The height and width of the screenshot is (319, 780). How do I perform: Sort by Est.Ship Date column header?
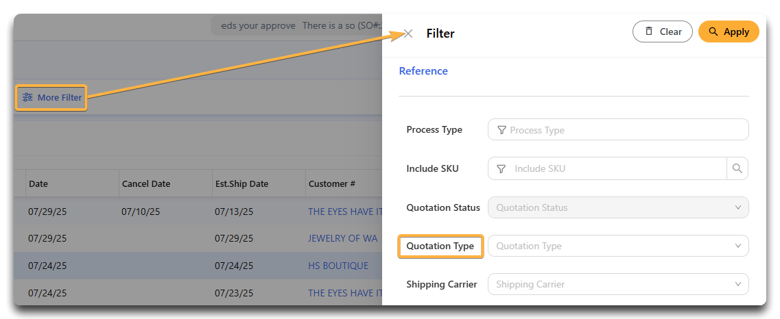241,183
